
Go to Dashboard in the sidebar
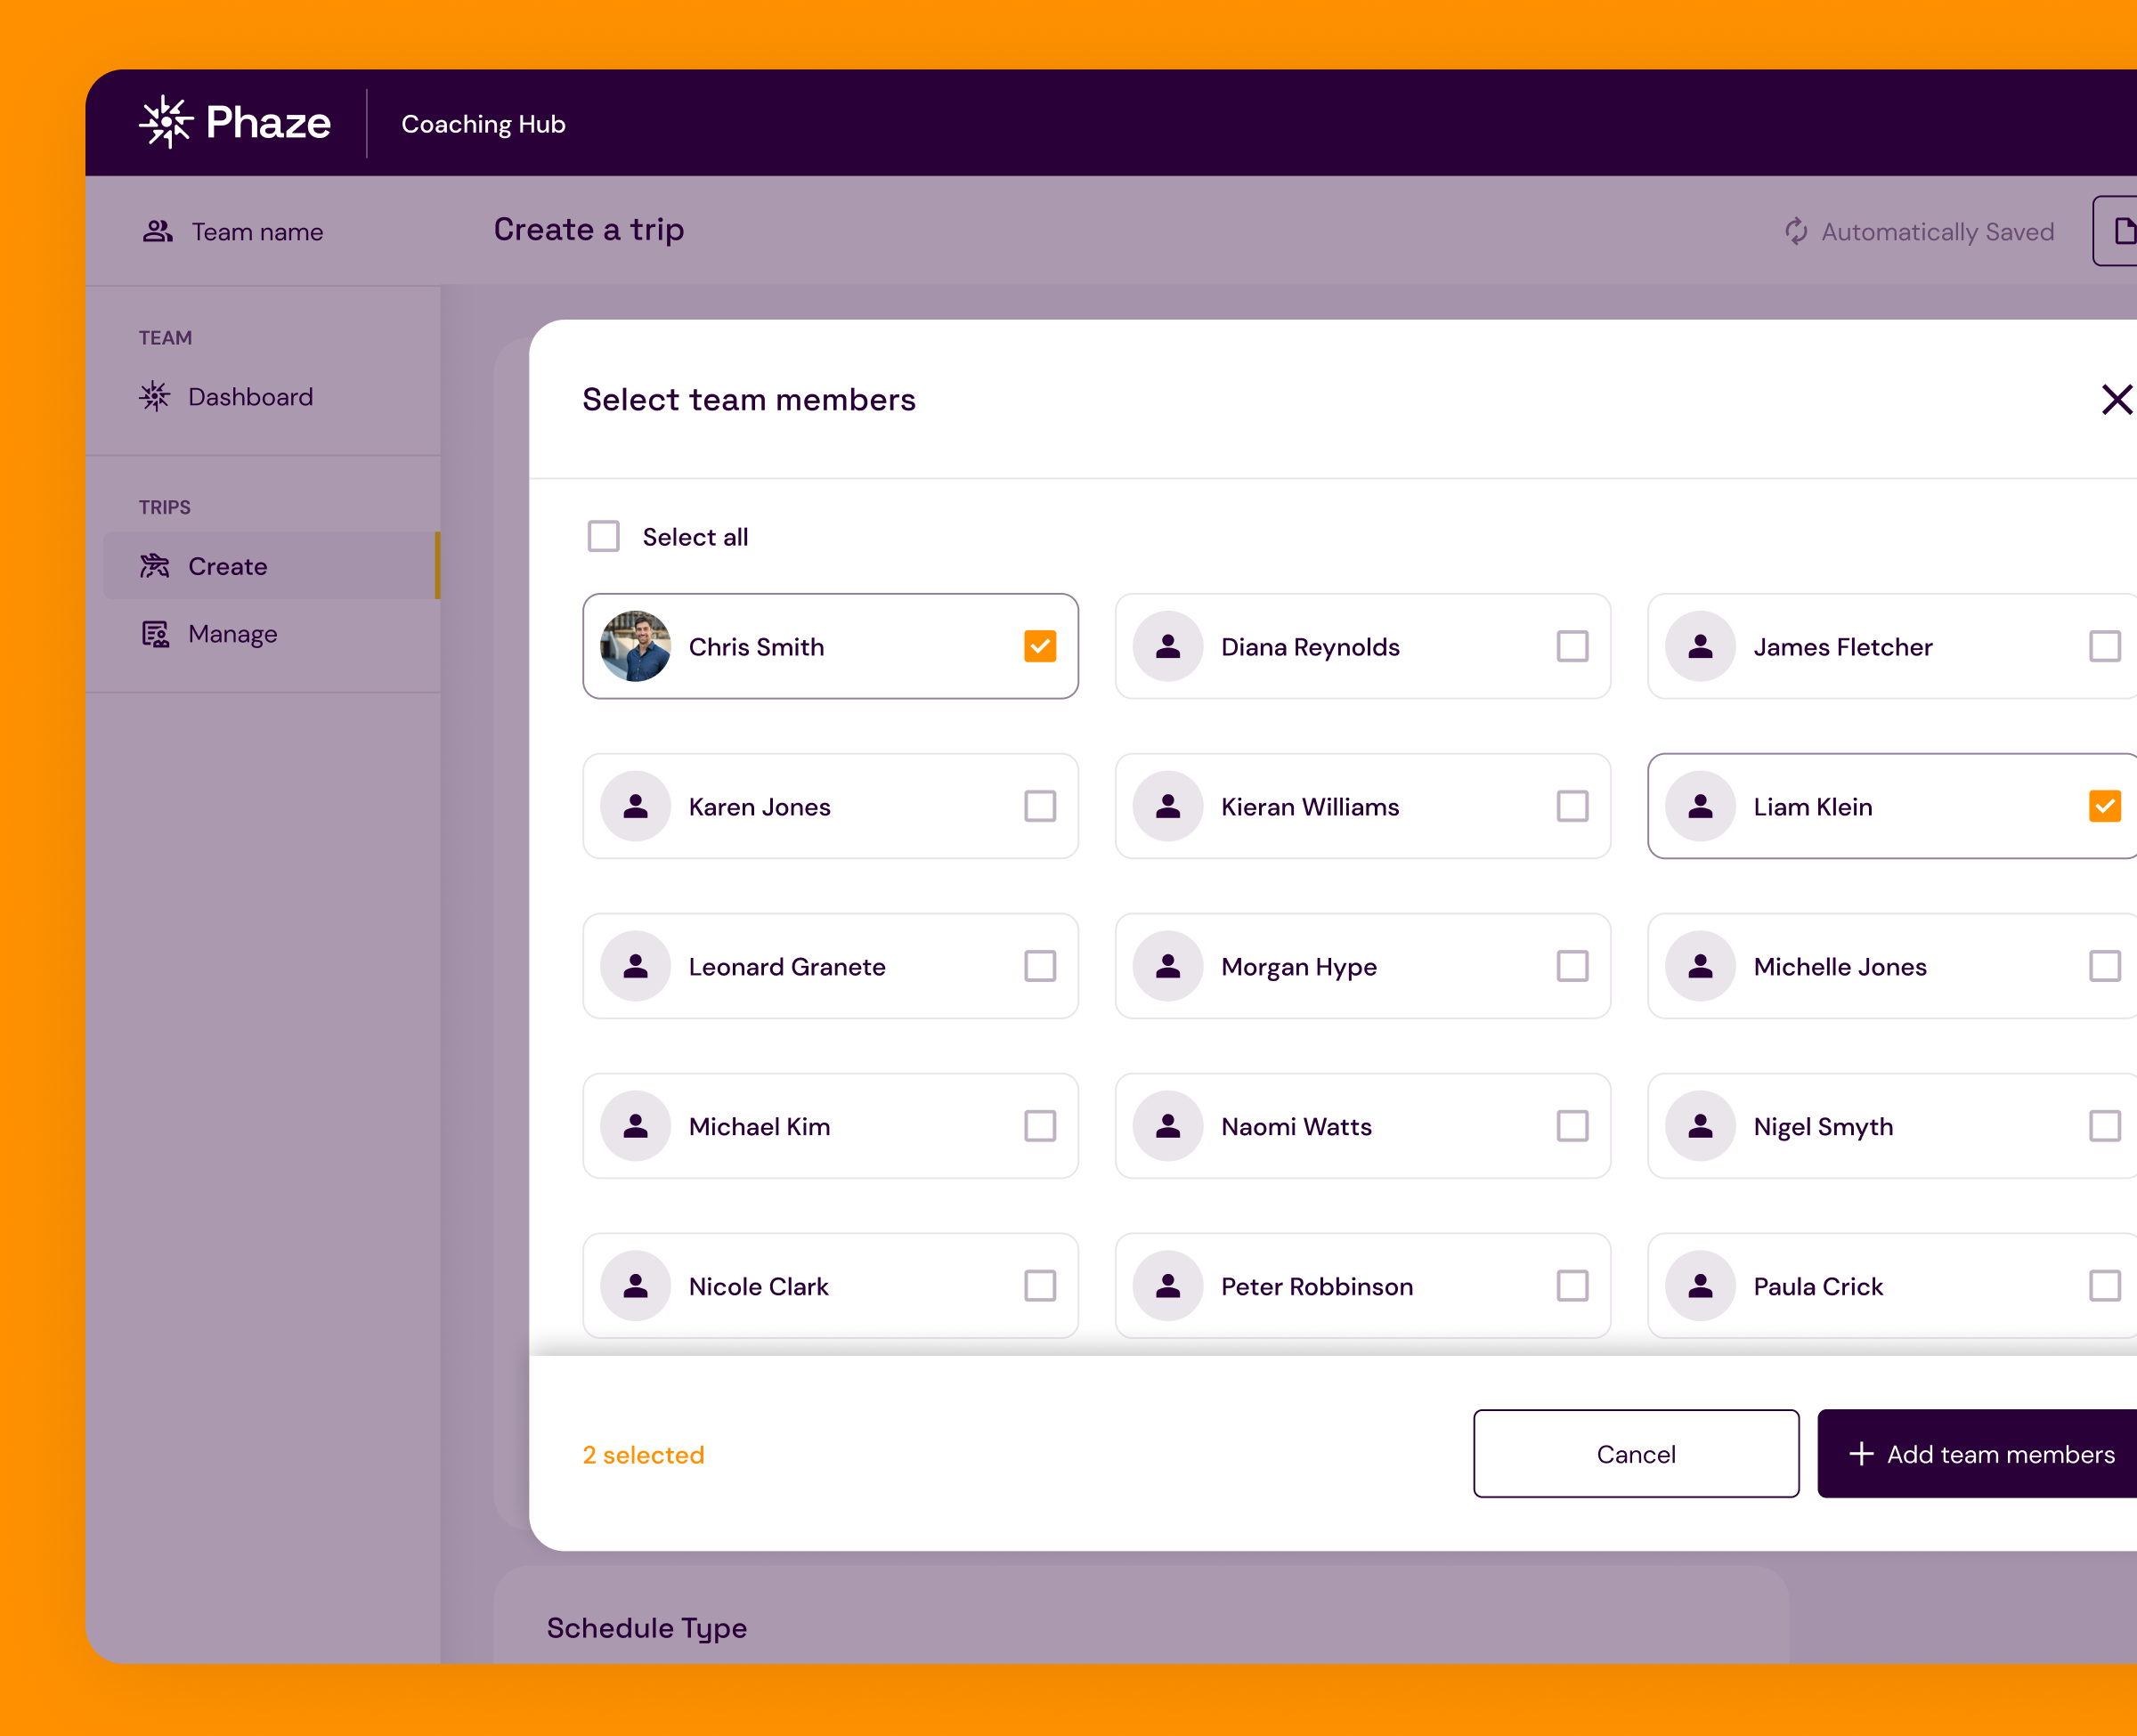click(250, 397)
